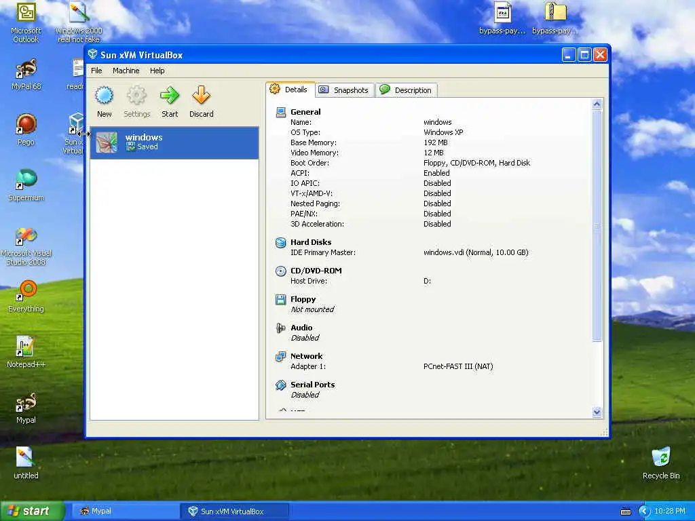Click the Hard Disks section icon
The width and height of the screenshot is (695, 521).
pyautogui.click(x=280, y=242)
